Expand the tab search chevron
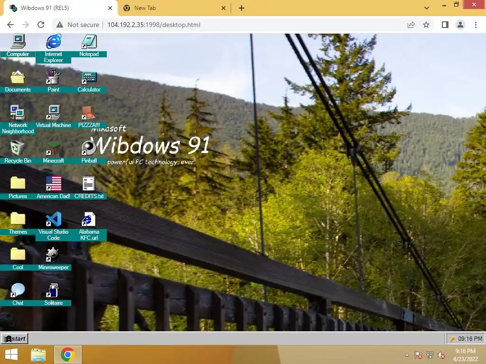 (x=427, y=8)
